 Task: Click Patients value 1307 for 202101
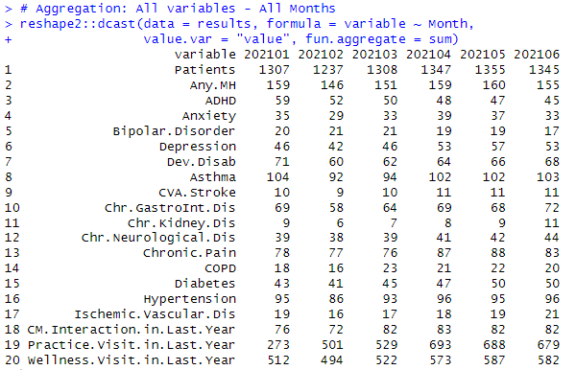(274, 70)
